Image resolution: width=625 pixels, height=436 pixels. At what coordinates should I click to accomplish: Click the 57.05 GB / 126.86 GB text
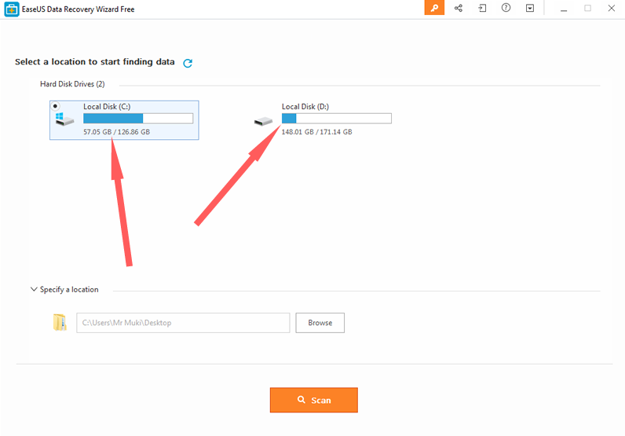117,132
